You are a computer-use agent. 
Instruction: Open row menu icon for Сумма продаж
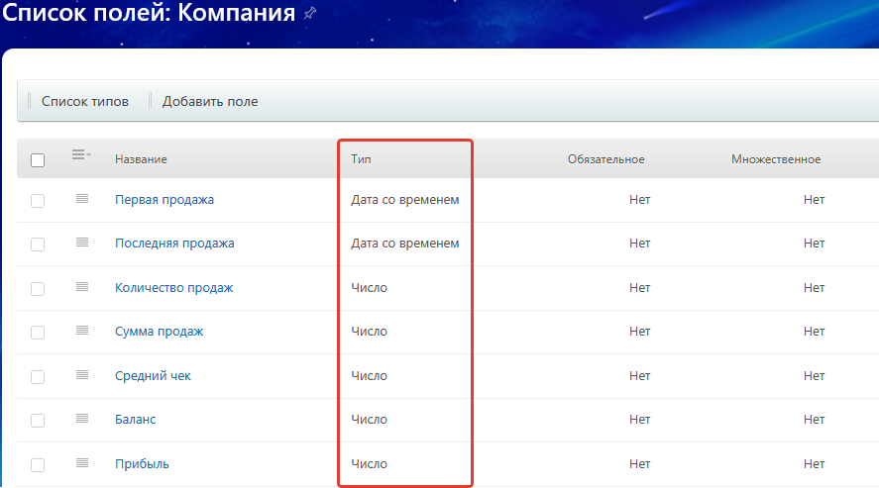(x=82, y=331)
